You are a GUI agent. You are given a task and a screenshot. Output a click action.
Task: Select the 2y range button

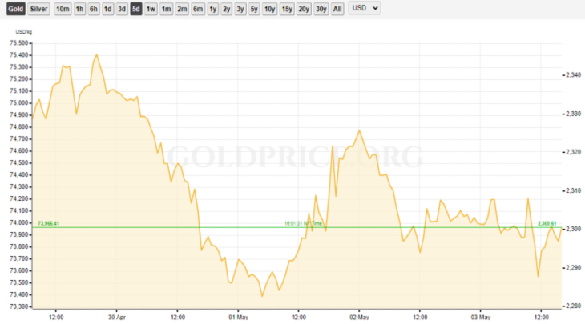(x=227, y=9)
